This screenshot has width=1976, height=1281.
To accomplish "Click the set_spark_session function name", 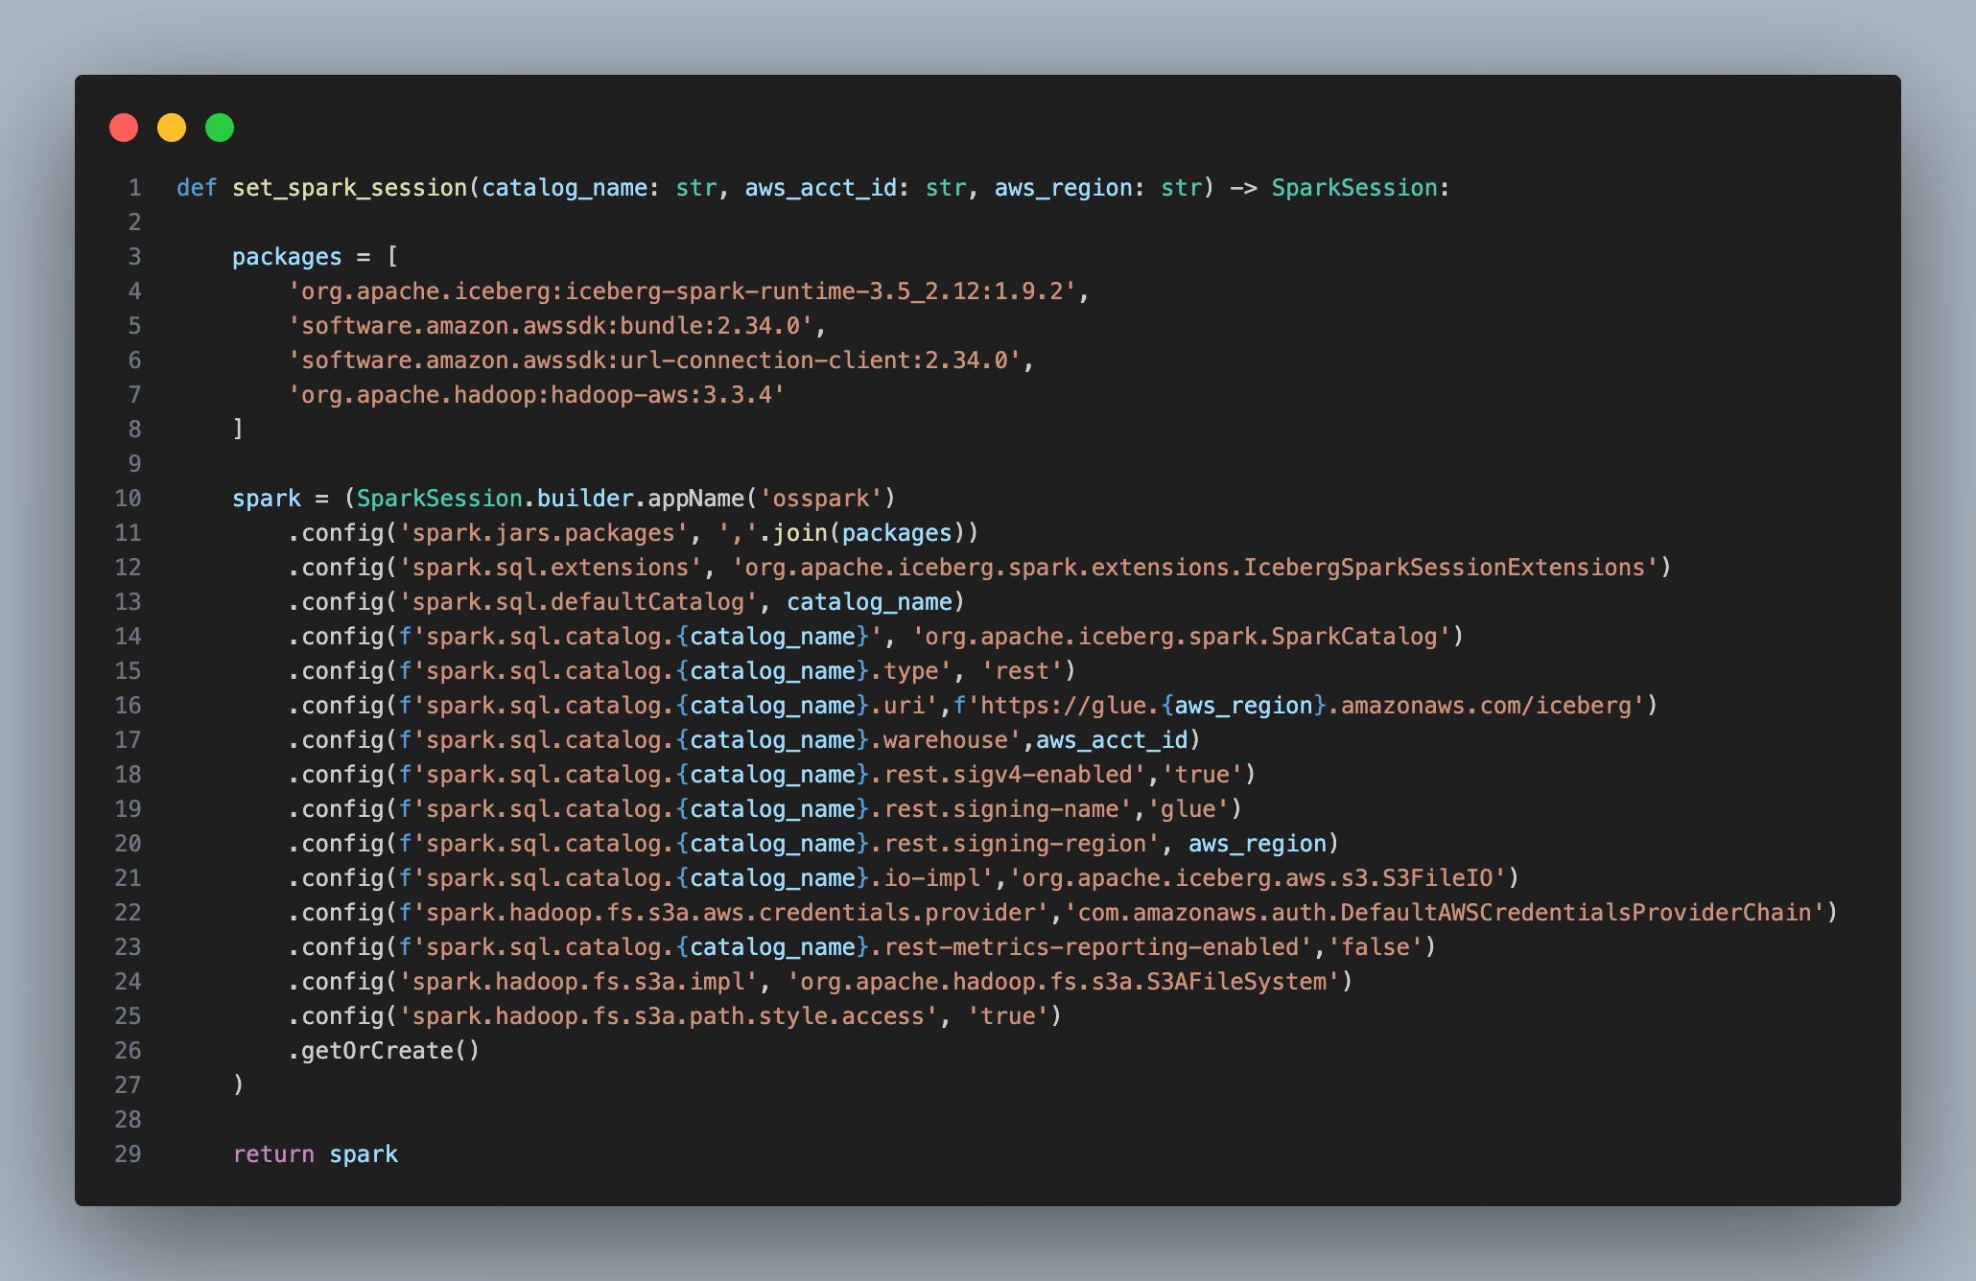I will (x=349, y=188).
